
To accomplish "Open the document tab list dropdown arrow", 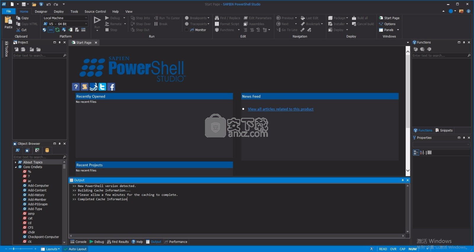I will (x=408, y=43).
